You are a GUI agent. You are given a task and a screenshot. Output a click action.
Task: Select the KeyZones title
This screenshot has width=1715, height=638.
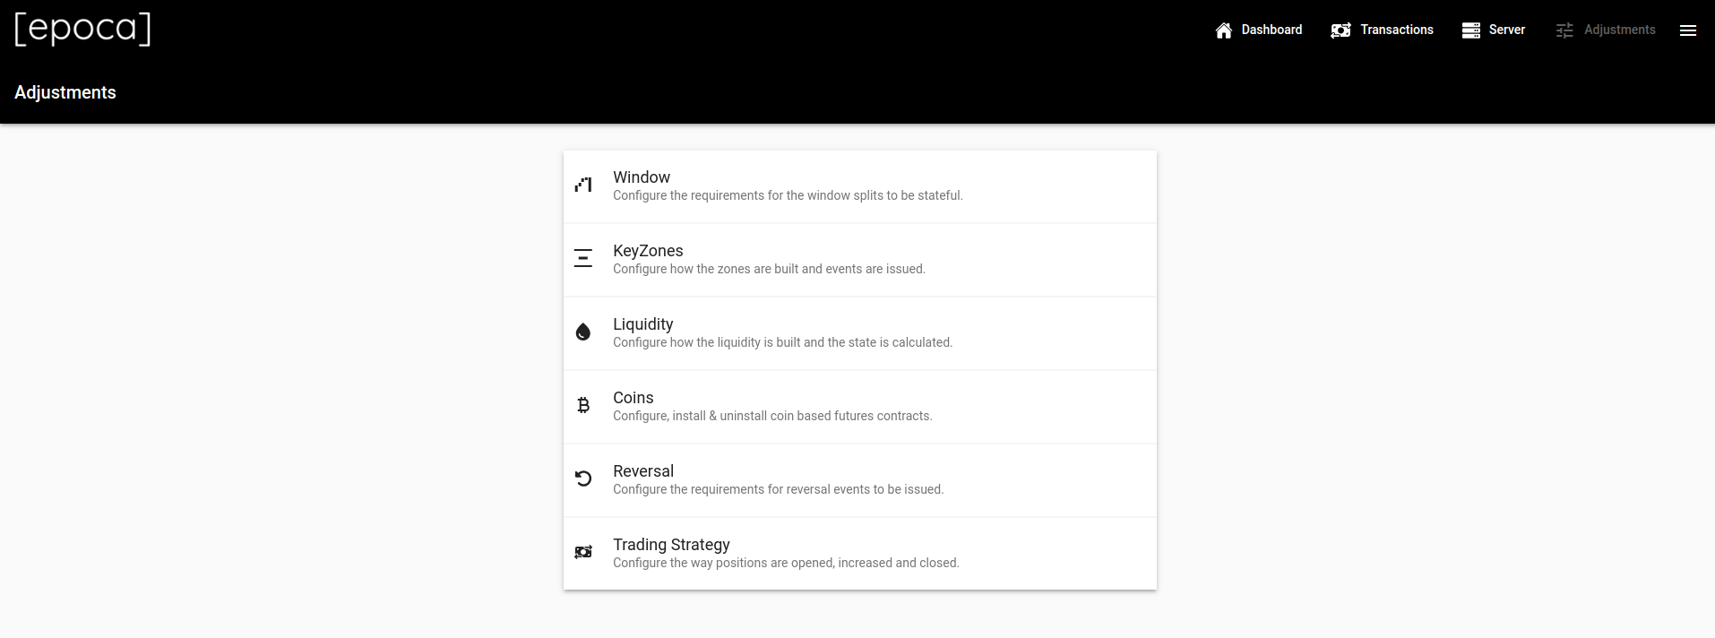648,251
